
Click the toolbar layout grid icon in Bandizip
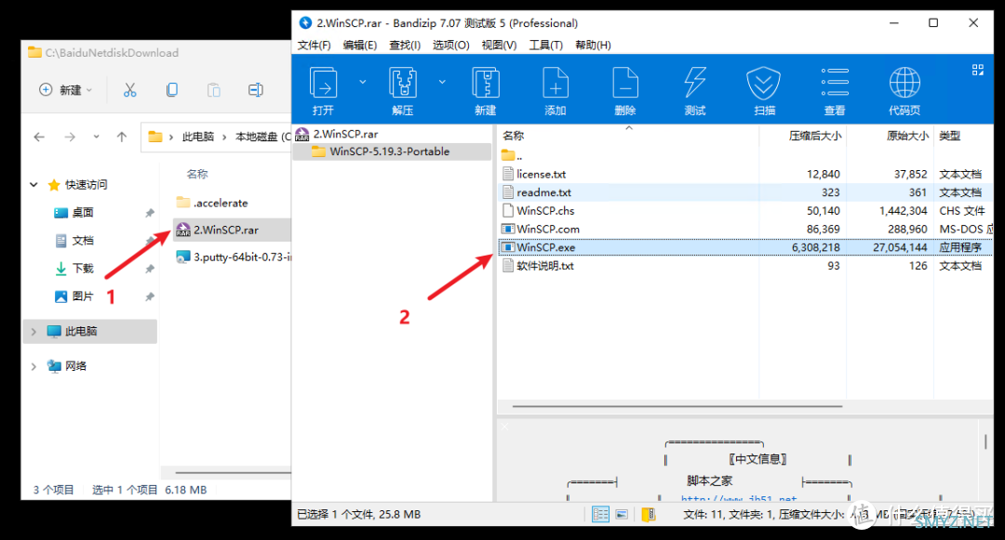point(977,70)
